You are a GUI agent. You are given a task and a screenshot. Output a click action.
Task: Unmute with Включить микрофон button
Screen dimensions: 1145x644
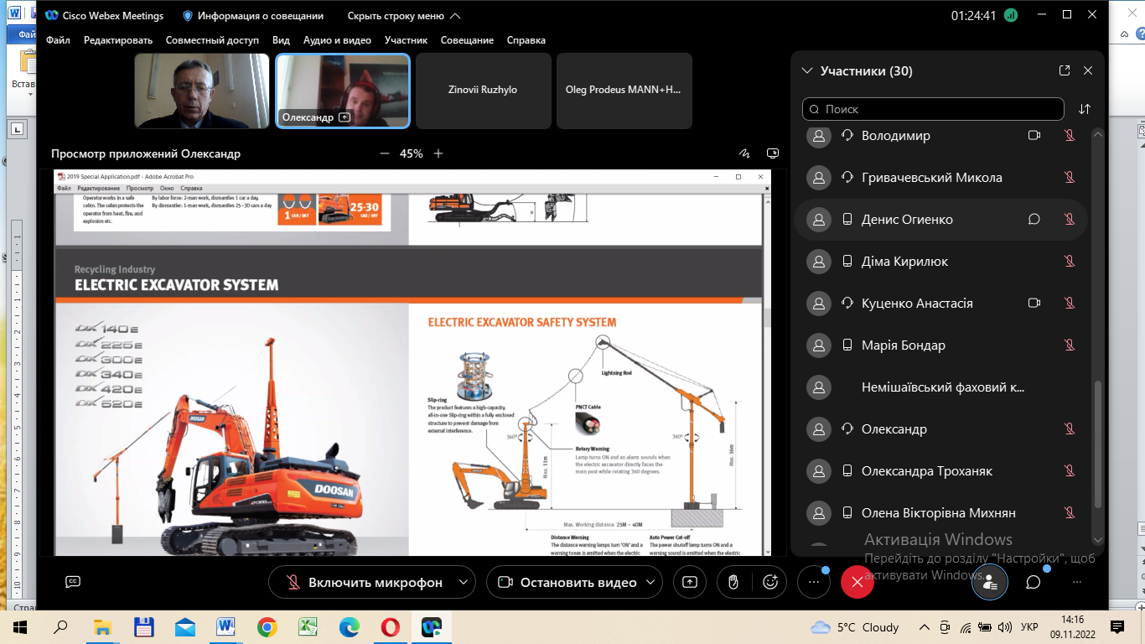pyautogui.click(x=363, y=582)
